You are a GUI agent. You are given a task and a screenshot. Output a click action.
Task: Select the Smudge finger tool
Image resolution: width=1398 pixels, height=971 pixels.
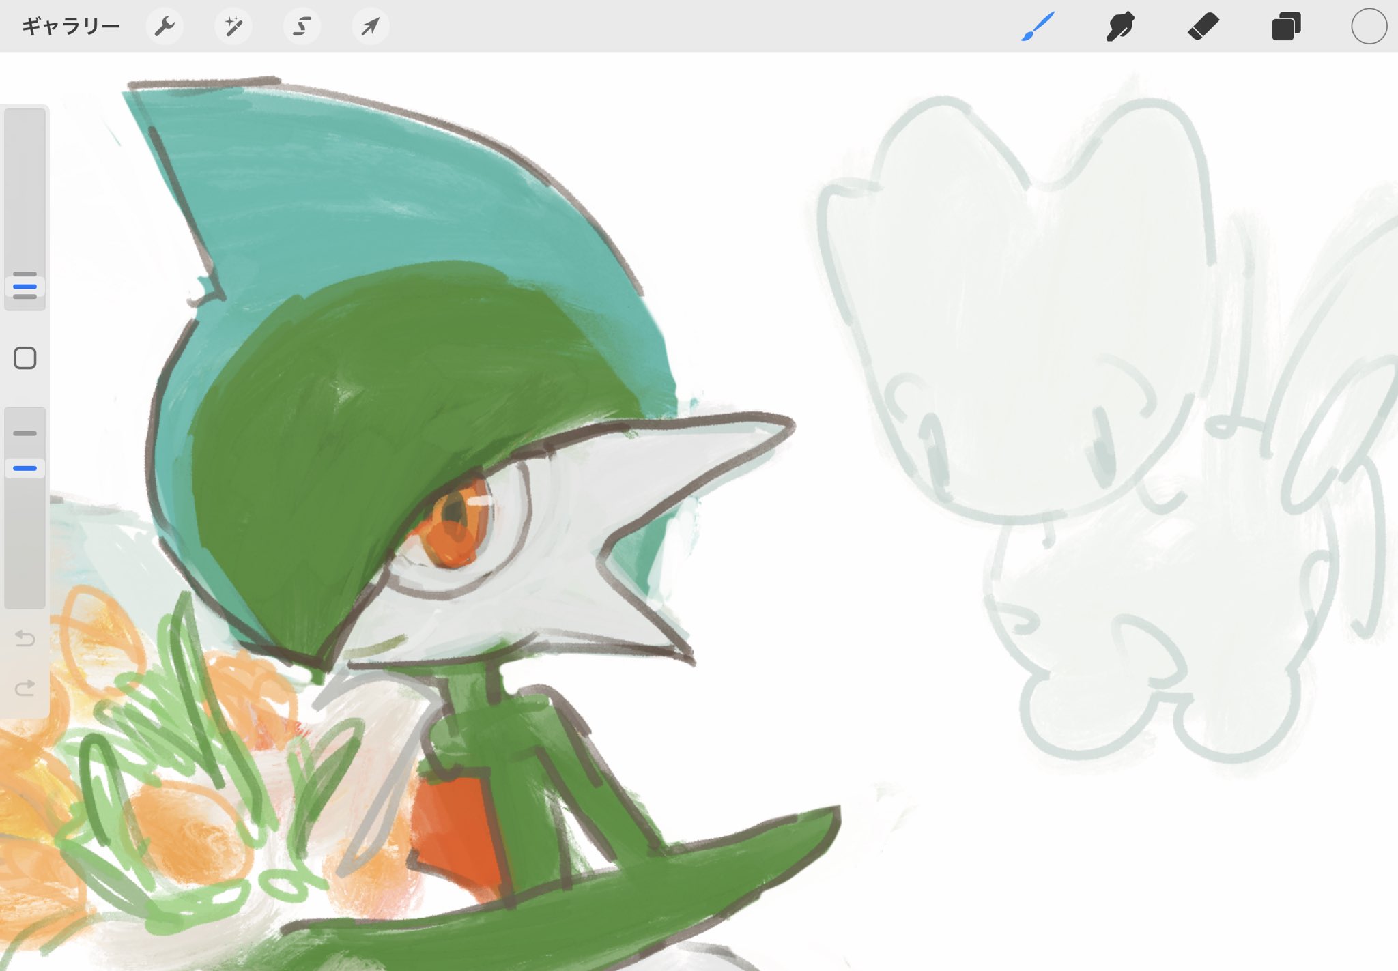click(1120, 27)
